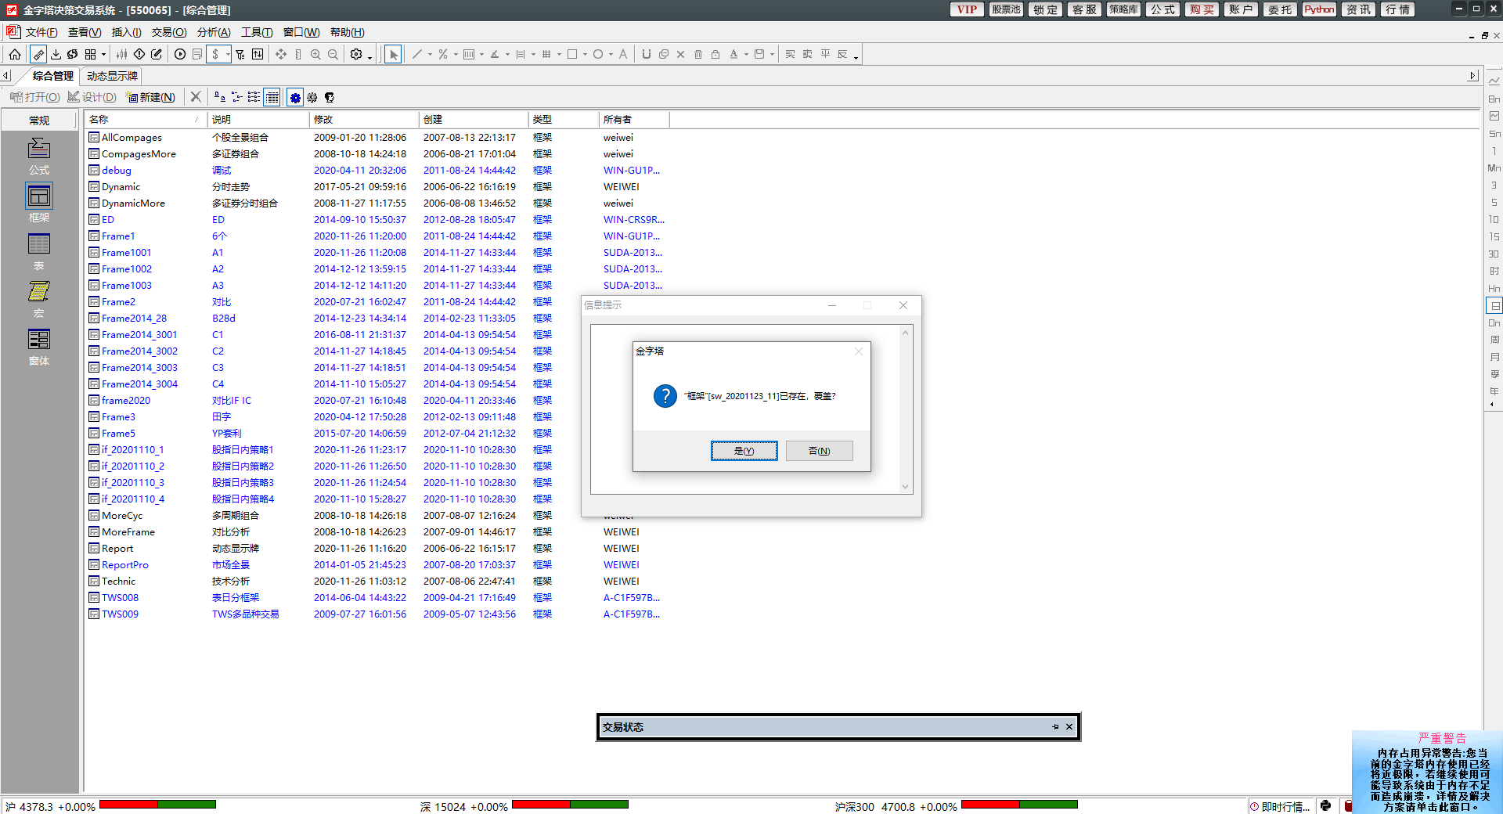Open the 分析(A) menu
Viewport: 1503px width, 814px height.
tap(214, 32)
